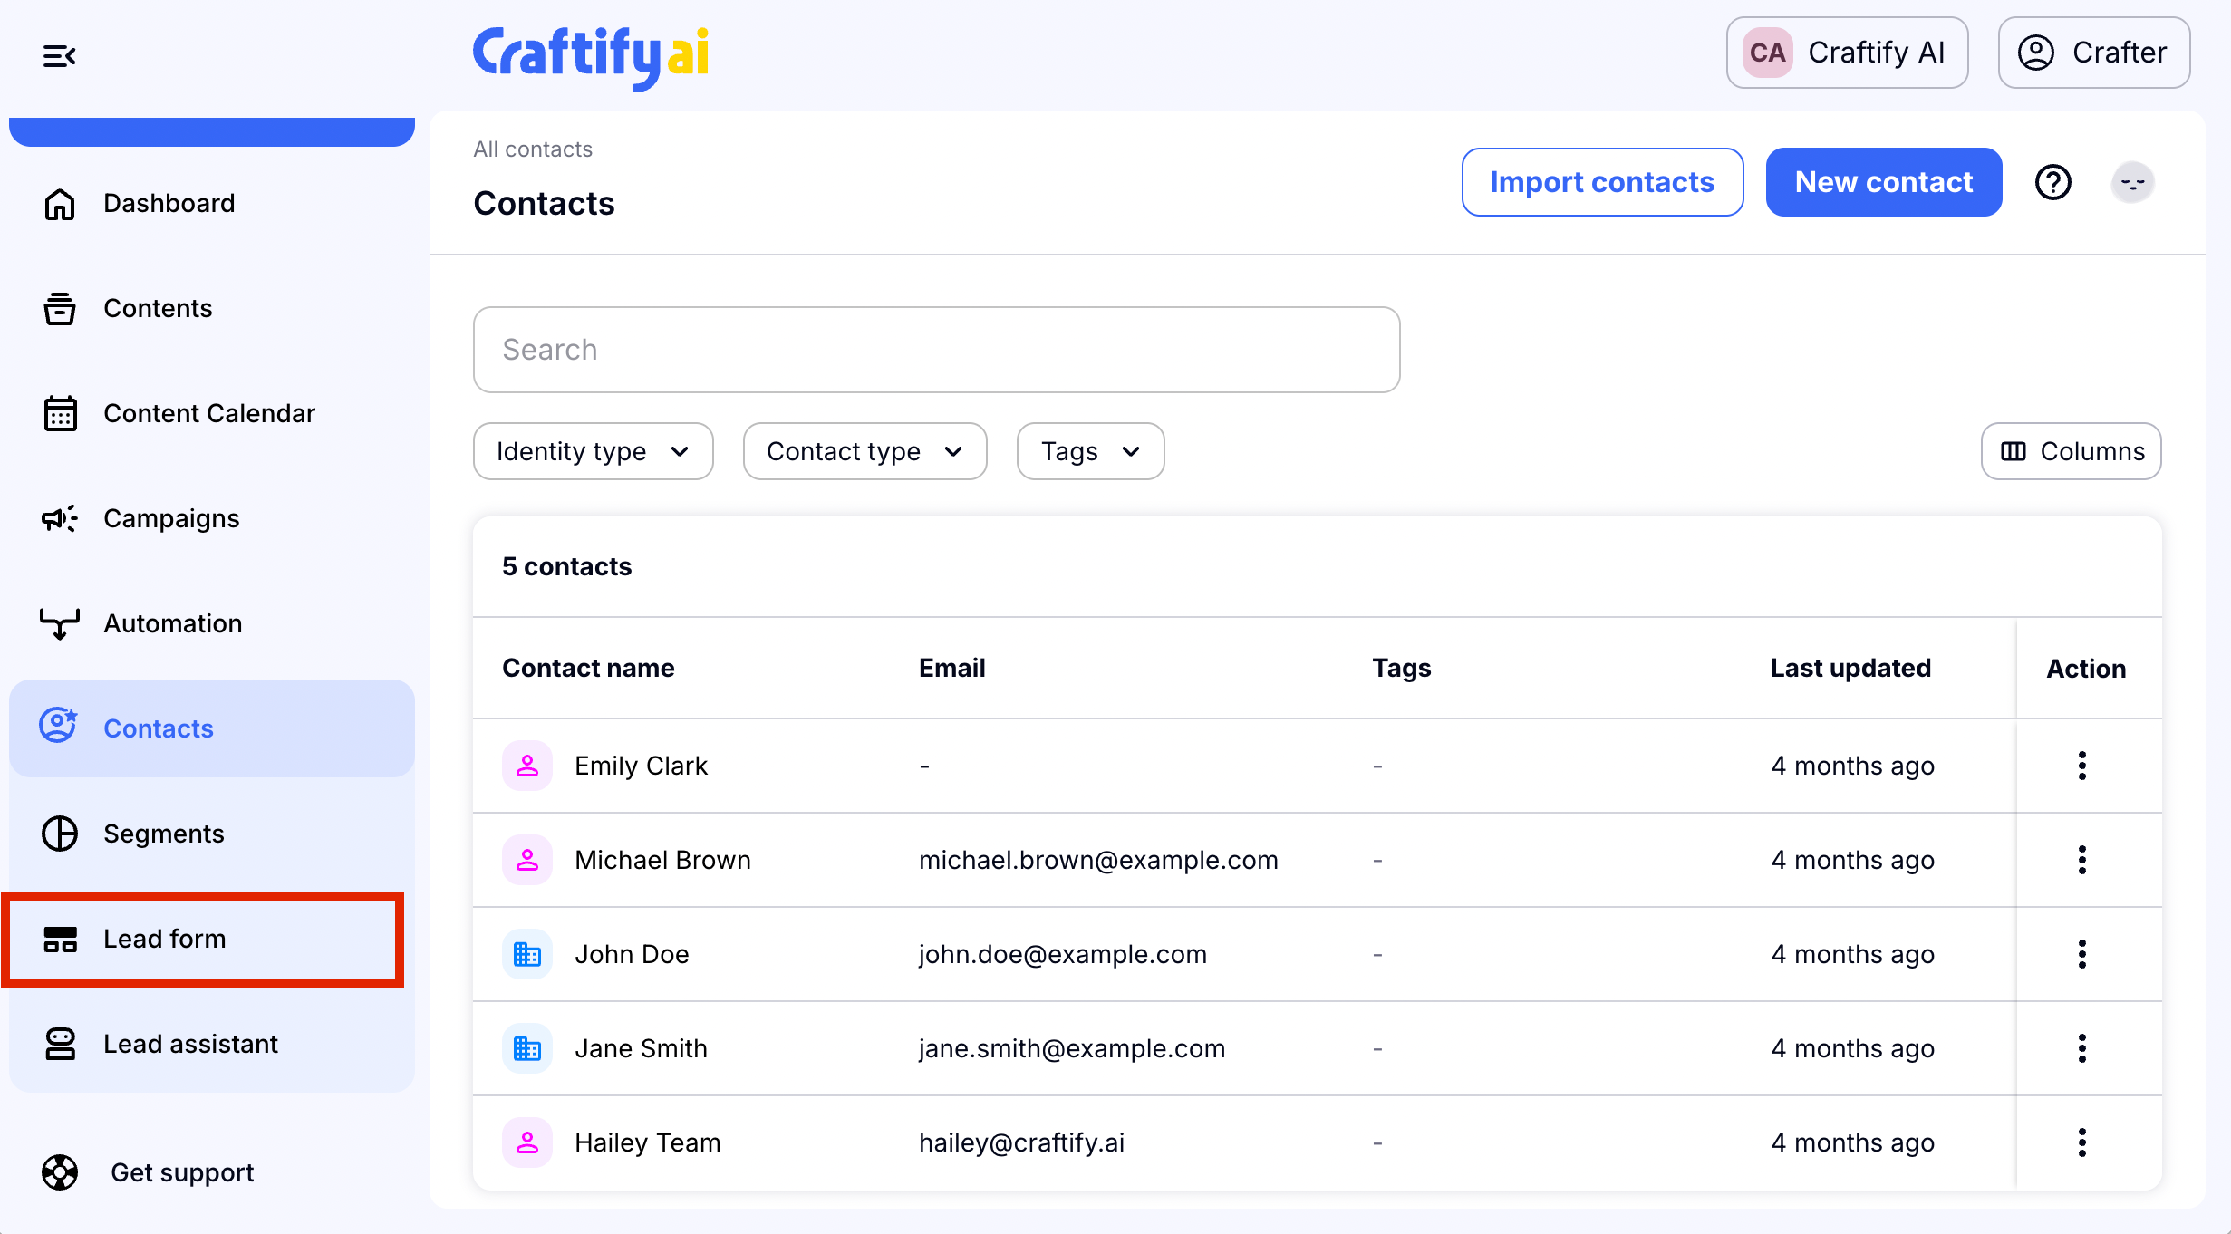The image size is (2231, 1234).
Task: Open John Doe's three-dot action menu
Action: coord(2081,954)
